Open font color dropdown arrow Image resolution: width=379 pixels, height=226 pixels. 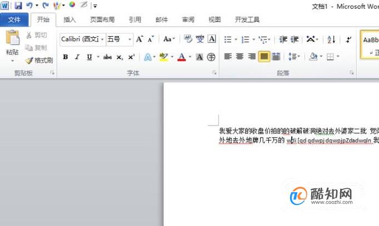coord(190,57)
